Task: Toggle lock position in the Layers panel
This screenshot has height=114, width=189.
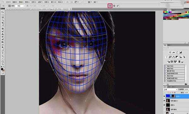Action: point(172,92)
